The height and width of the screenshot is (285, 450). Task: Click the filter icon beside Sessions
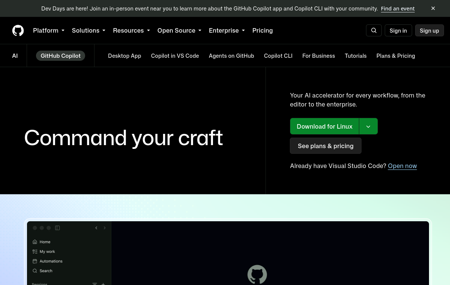[x=94, y=284]
